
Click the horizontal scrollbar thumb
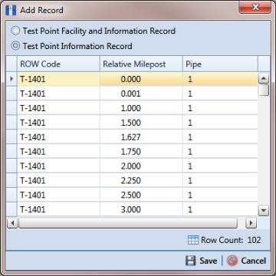[128, 223]
